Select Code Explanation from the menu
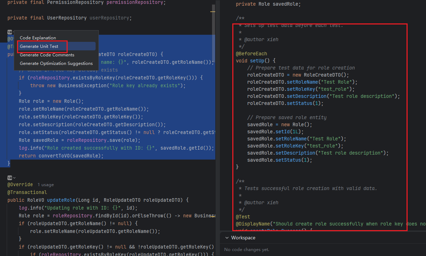Image resolution: width=426 pixels, height=256 pixels. coord(38,38)
